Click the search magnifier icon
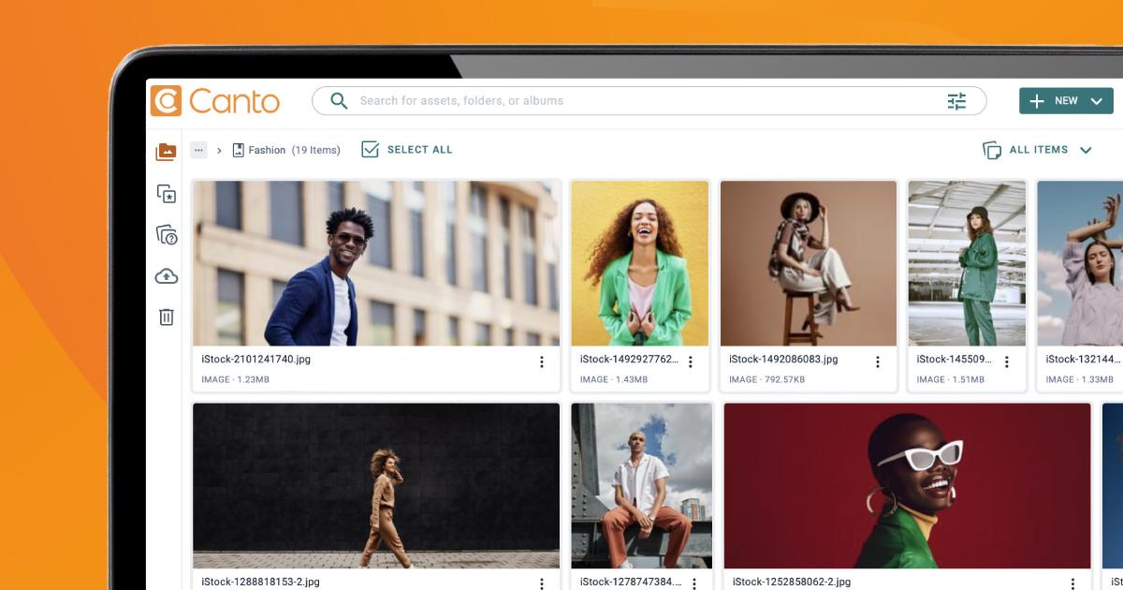The height and width of the screenshot is (590, 1123). pos(341,101)
